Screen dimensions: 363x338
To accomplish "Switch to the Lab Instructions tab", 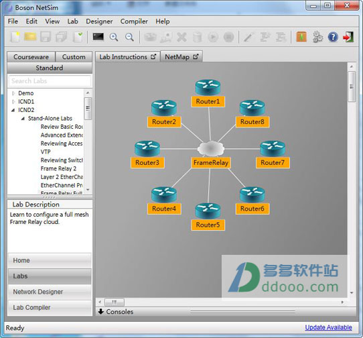I will point(127,56).
